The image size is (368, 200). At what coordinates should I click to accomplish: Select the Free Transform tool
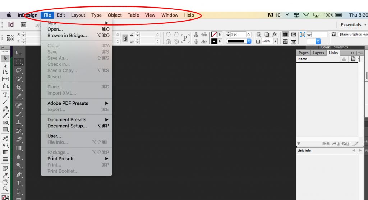(5, 145)
